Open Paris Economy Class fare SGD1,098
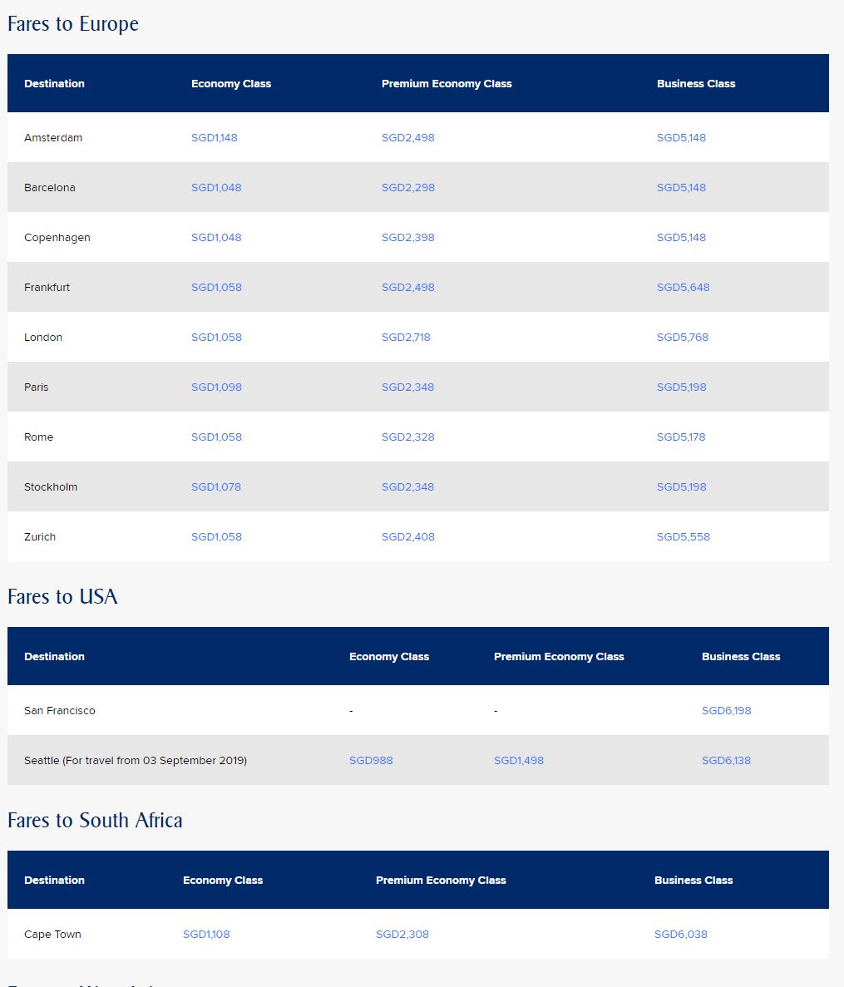The image size is (844, 987). coord(216,387)
